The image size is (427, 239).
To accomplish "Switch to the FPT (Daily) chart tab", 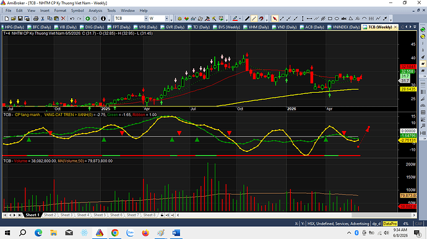I will tap(119, 27).
